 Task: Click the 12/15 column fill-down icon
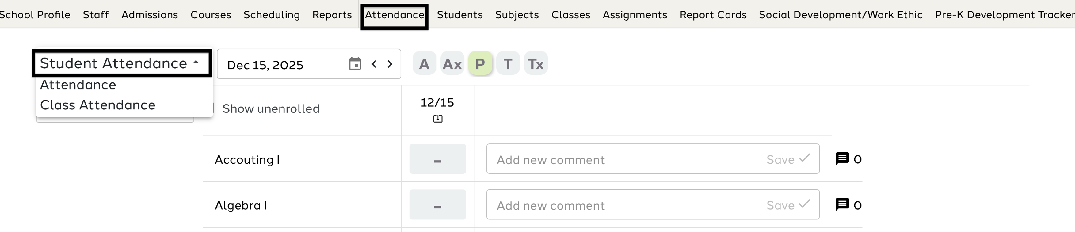(437, 119)
